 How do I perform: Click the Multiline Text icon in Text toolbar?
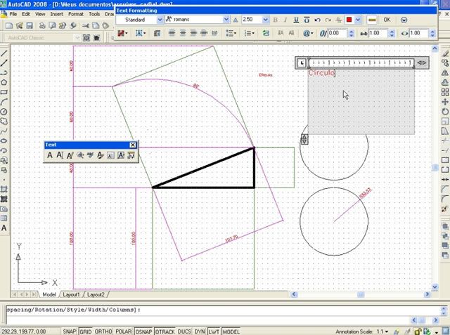coord(49,155)
